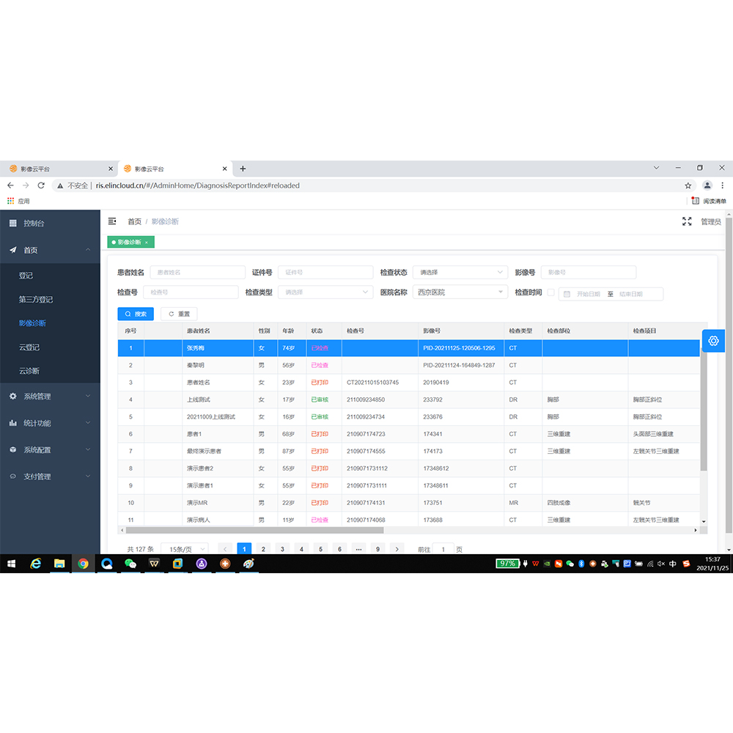Image resolution: width=733 pixels, height=733 pixels.
Task: Open the 检查类型 dropdown
Action: coord(325,292)
